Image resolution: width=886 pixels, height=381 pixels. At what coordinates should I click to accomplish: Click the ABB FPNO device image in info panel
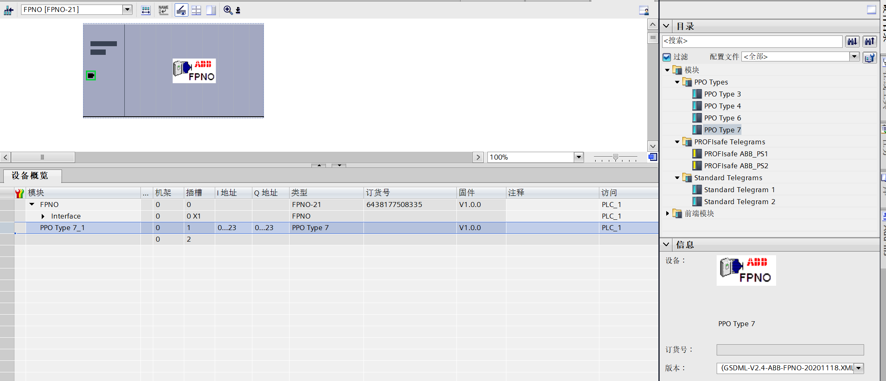click(x=746, y=270)
